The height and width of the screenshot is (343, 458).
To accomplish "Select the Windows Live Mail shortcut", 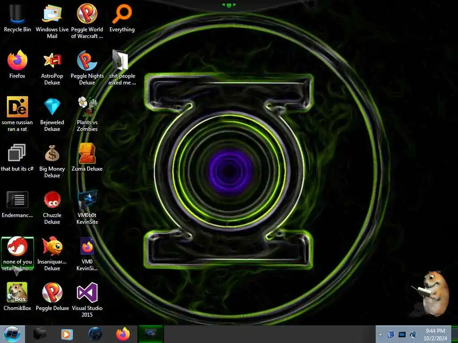I will (52, 21).
